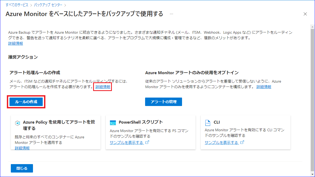
Task: Click the external link icon under PowerShell スクリプト
Action: click(147, 142)
